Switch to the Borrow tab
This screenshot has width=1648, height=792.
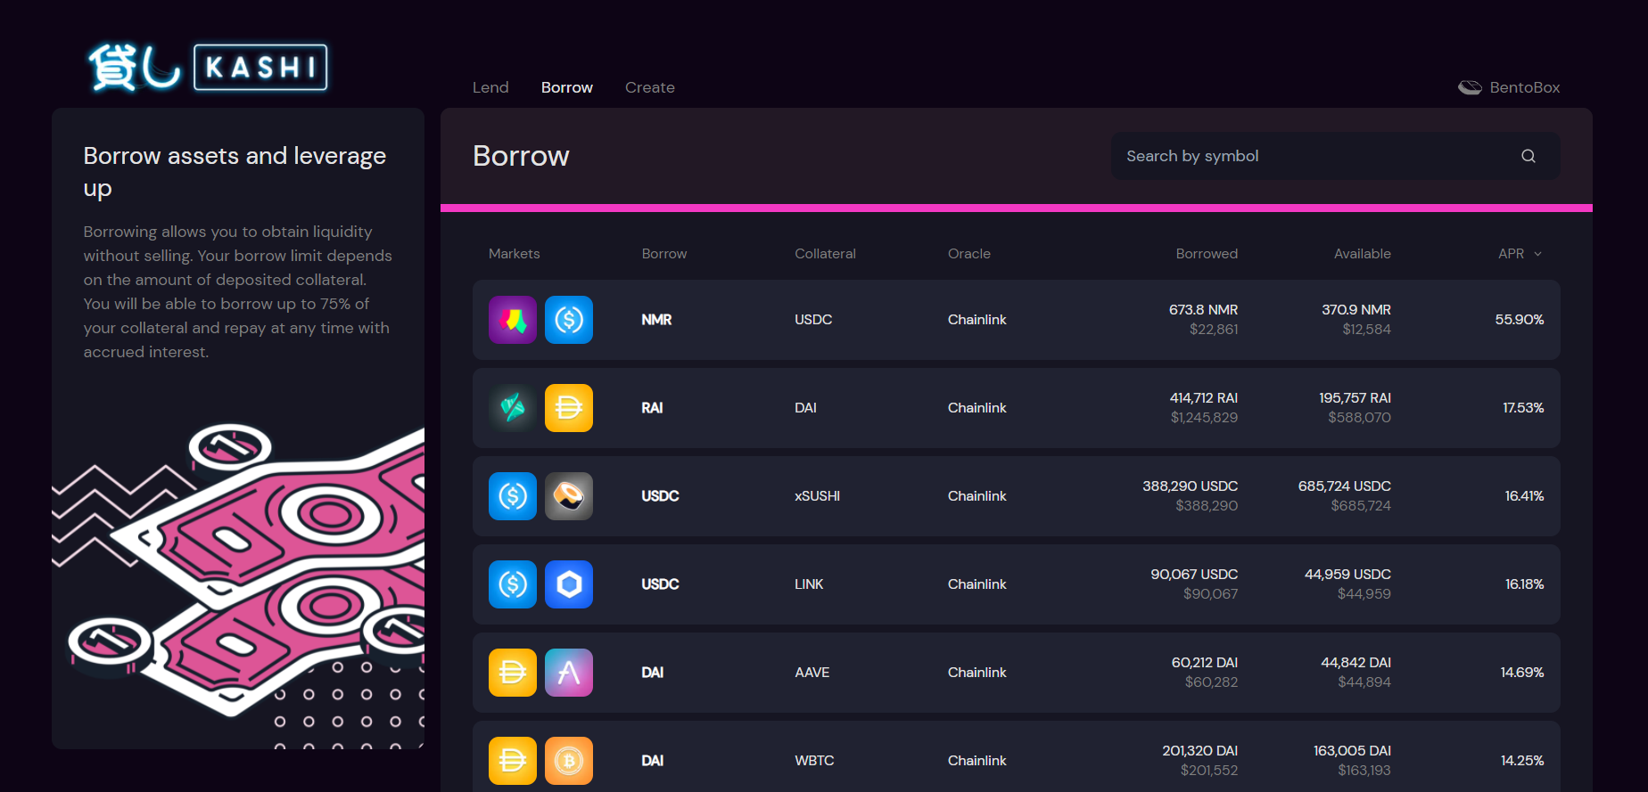tap(567, 87)
